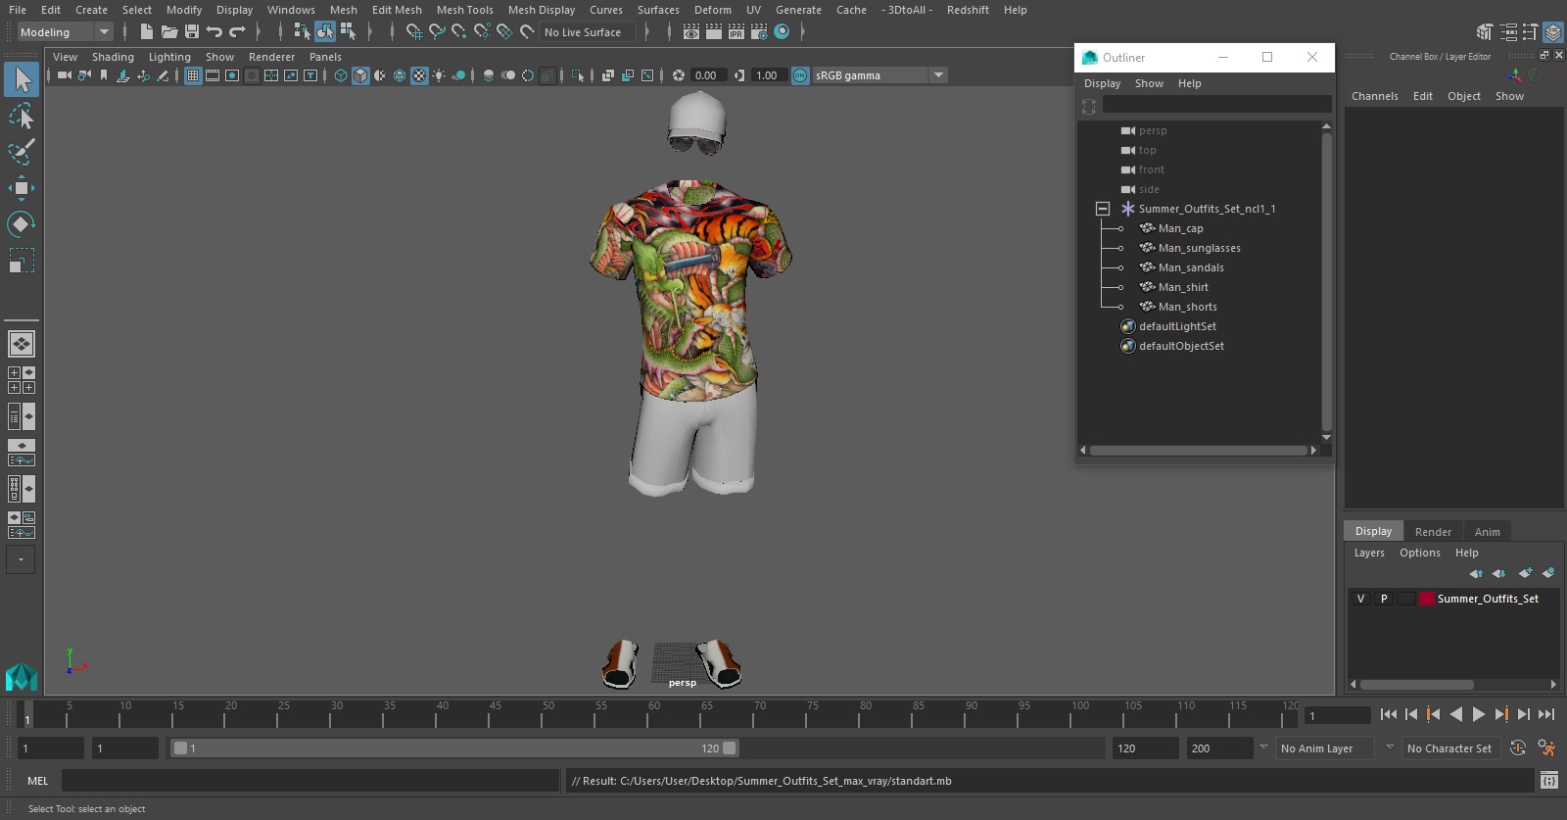This screenshot has height=820, width=1567.
Task: Collapse Summer_Outfits_Set_ncl1_1 in Outliner
Action: pyautogui.click(x=1102, y=209)
